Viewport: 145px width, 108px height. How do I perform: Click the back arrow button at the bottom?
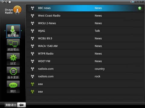[x=21, y=105]
